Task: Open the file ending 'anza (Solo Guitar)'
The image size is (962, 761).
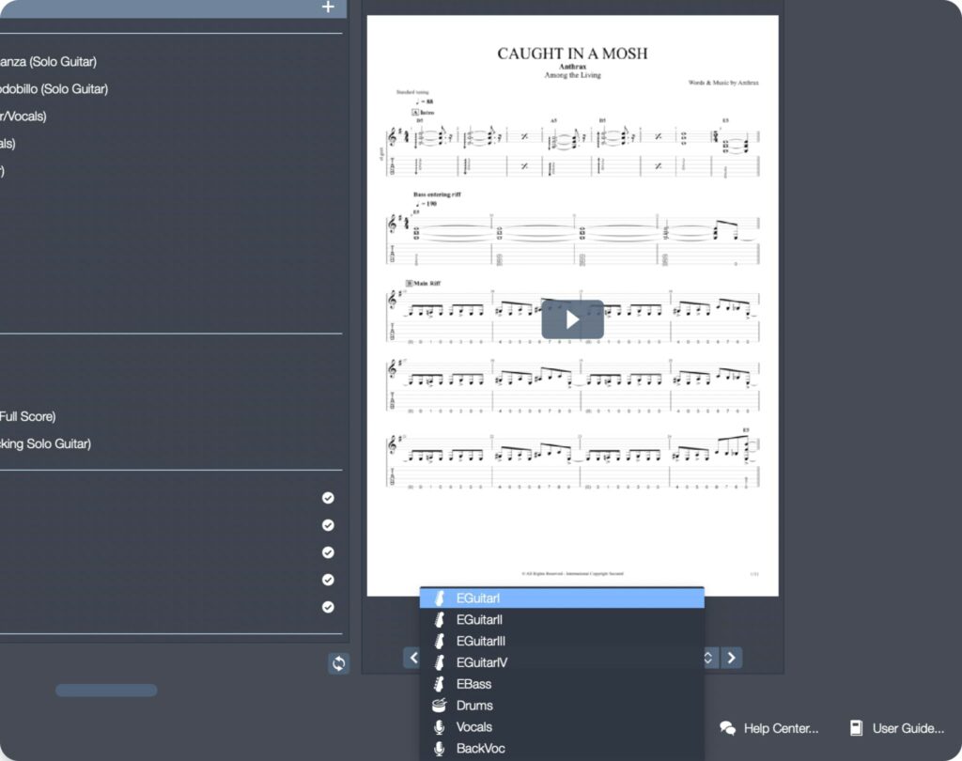Action: [x=49, y=61]
